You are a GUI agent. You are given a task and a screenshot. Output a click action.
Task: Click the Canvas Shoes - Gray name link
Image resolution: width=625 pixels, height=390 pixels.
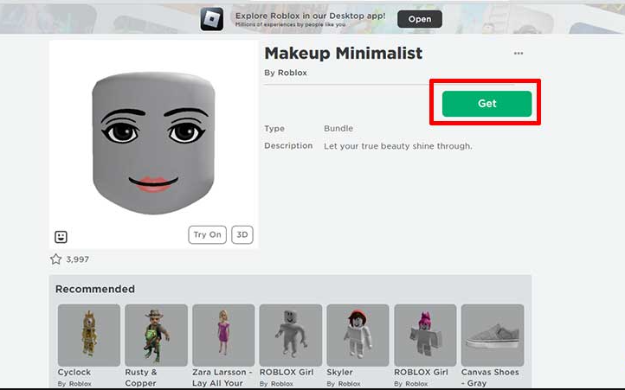[x=490, y=377]
